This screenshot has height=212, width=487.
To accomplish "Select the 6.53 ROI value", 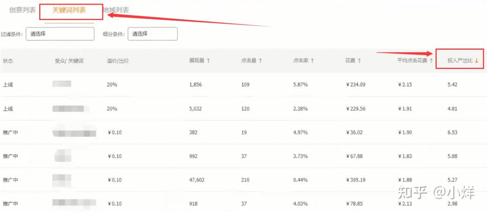I will 452,132.
